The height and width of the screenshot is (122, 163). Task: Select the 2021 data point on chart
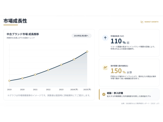click(35, 75)
